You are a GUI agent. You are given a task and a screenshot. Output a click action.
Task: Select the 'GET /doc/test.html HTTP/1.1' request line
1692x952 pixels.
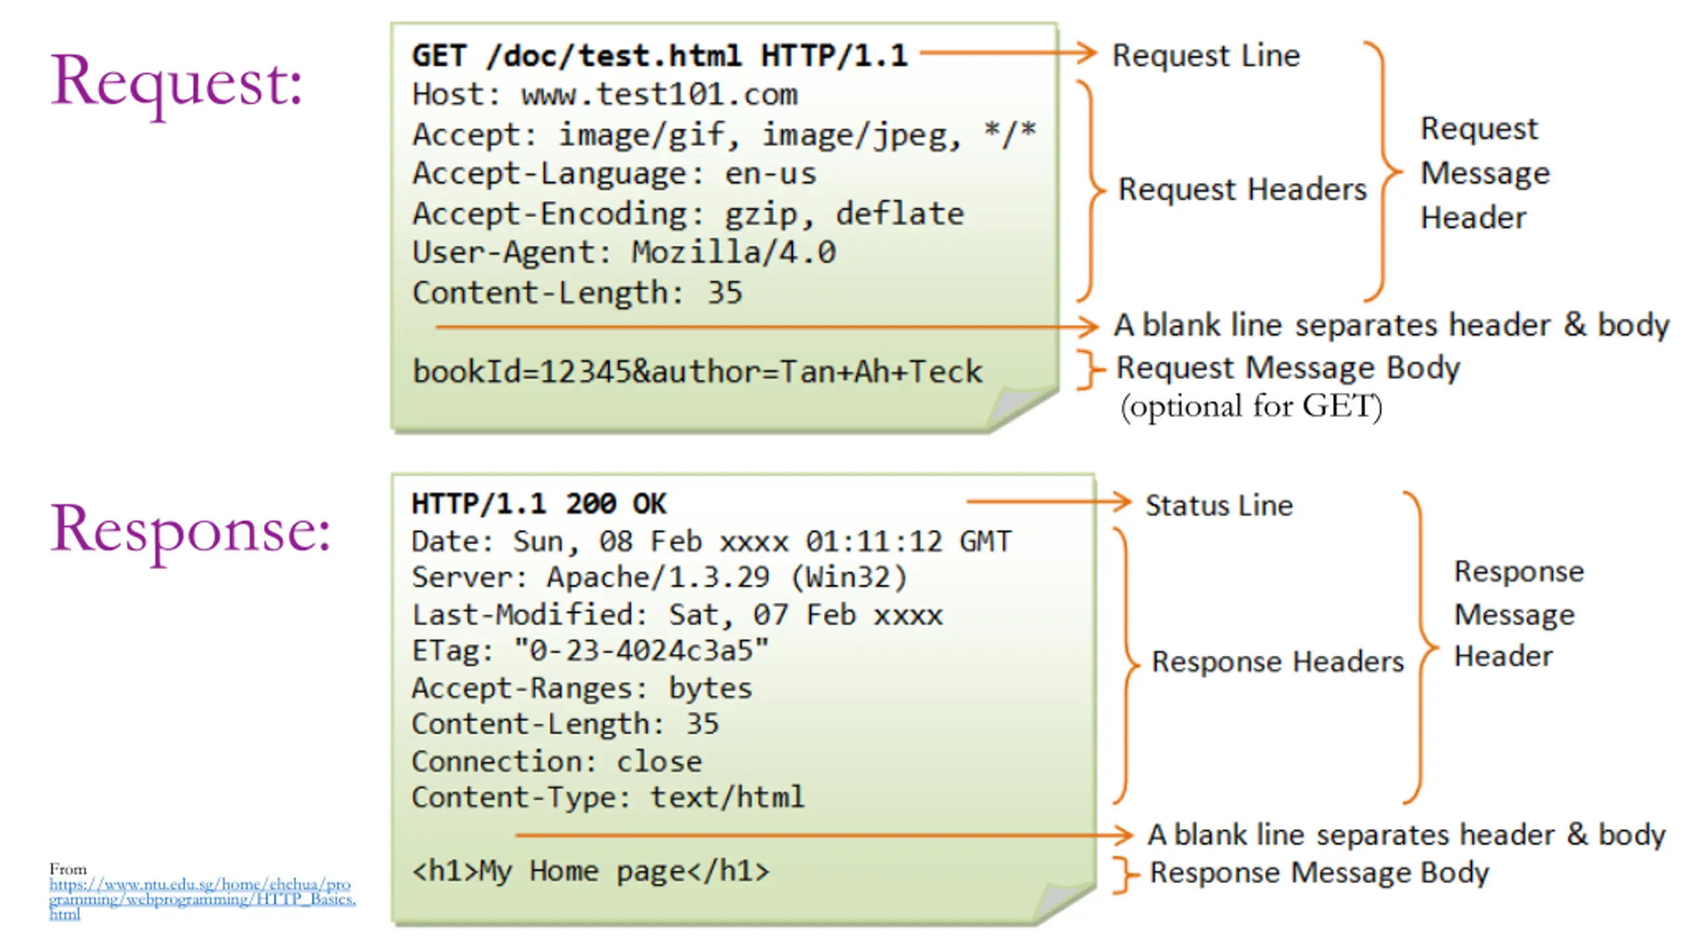660,56
